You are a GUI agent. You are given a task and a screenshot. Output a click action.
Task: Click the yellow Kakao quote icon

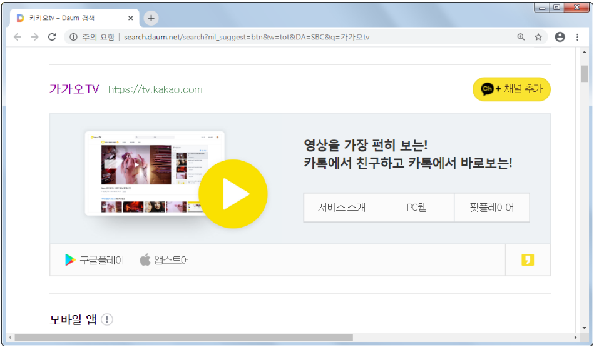(x=527, y=260)
